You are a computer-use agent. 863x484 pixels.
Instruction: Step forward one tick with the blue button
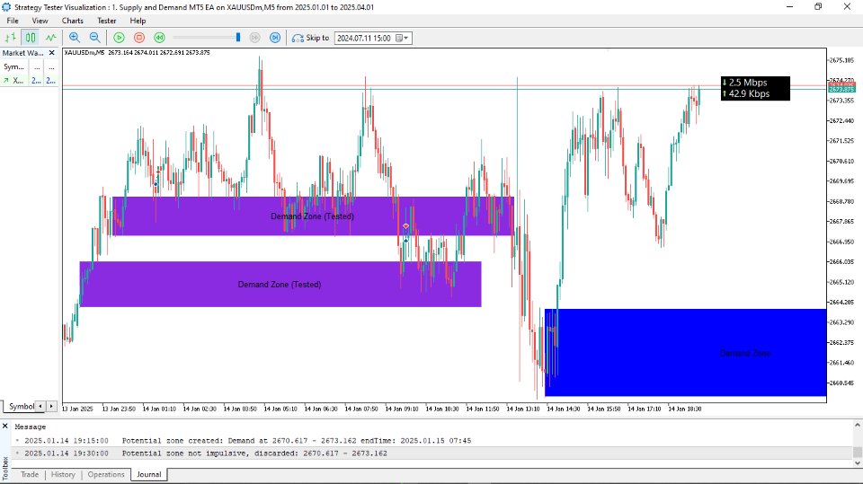(x=275, y=38)
